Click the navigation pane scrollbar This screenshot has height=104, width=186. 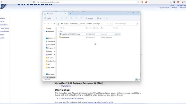56,47
